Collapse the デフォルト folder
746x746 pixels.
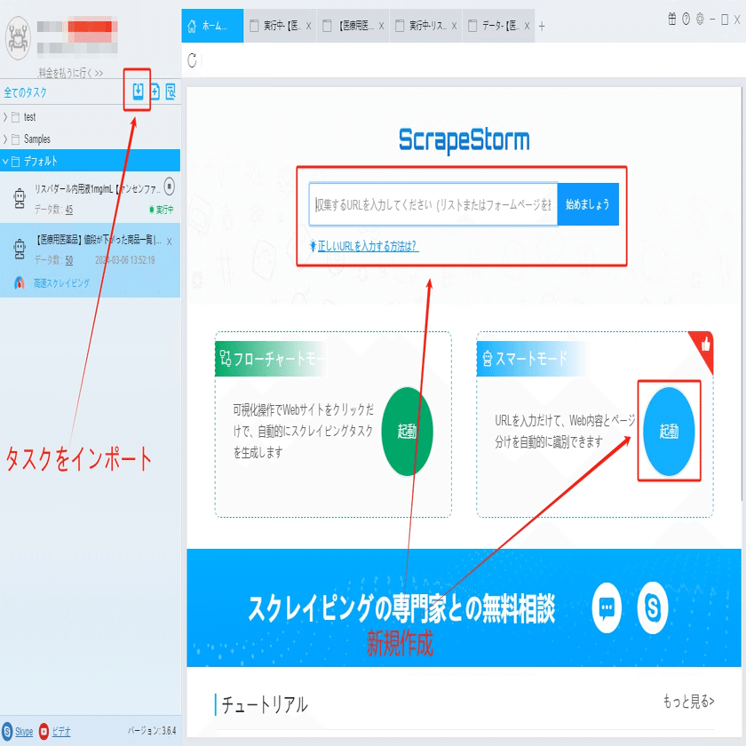[5, 162]
